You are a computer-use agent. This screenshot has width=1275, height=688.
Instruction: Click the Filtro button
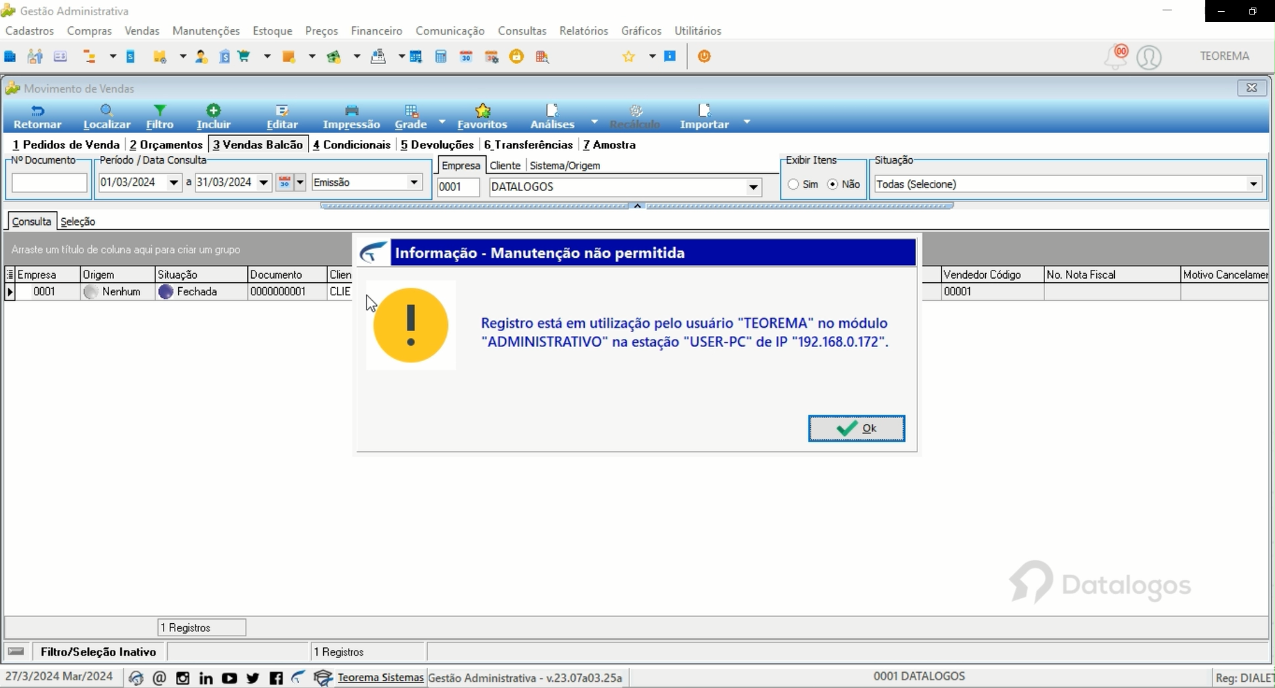coord(159,117)
